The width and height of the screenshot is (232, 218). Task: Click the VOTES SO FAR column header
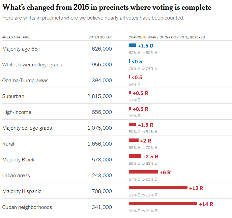[100, 37]
